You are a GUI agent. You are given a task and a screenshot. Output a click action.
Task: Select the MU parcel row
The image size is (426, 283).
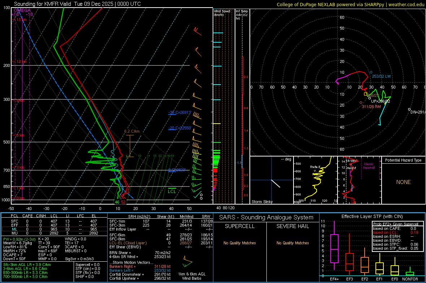pyautogui.click(x=55, y=233)
